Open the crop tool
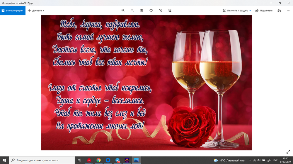Viewport: 293px width, 164px height. [x=170, y=11]
